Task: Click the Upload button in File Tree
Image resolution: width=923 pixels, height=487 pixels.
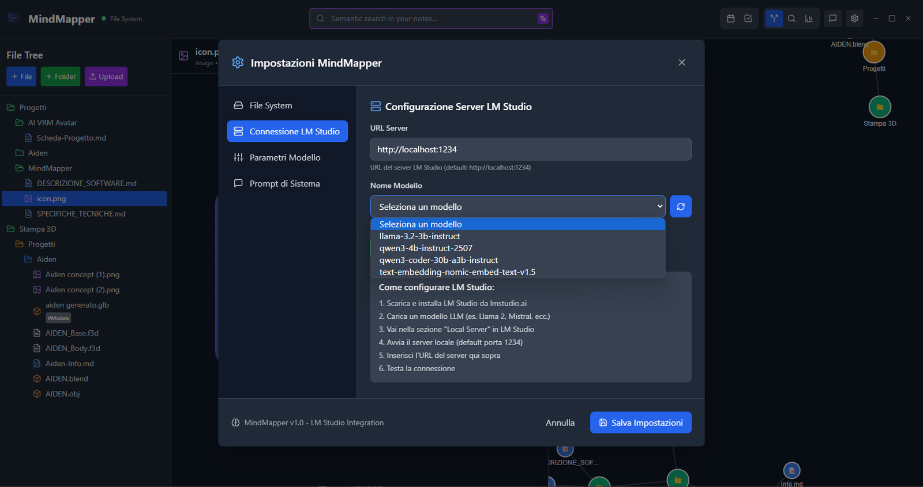Action: pos(106,77)
